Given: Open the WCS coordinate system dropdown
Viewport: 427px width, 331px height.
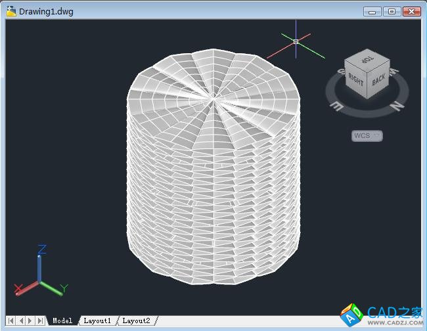Looking at the screenshot, I should coord(367,136).
